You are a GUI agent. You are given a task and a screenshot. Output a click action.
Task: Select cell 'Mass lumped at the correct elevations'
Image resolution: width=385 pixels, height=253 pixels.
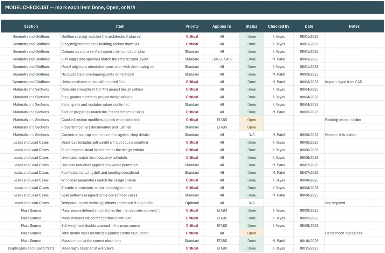120,241
